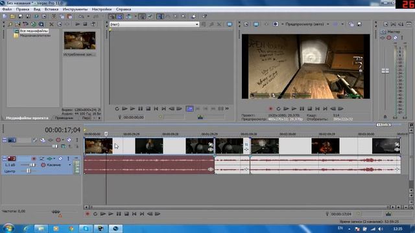
Task: Click the New project toolbar icon
Action: tap(5, 16)
